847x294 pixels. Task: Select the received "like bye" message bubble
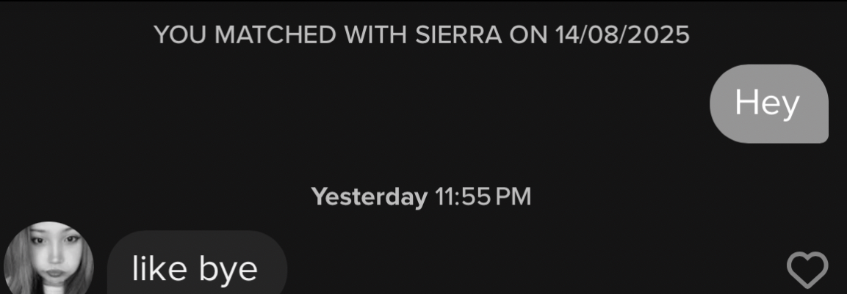pyautogui.click(x=197, y=263)
